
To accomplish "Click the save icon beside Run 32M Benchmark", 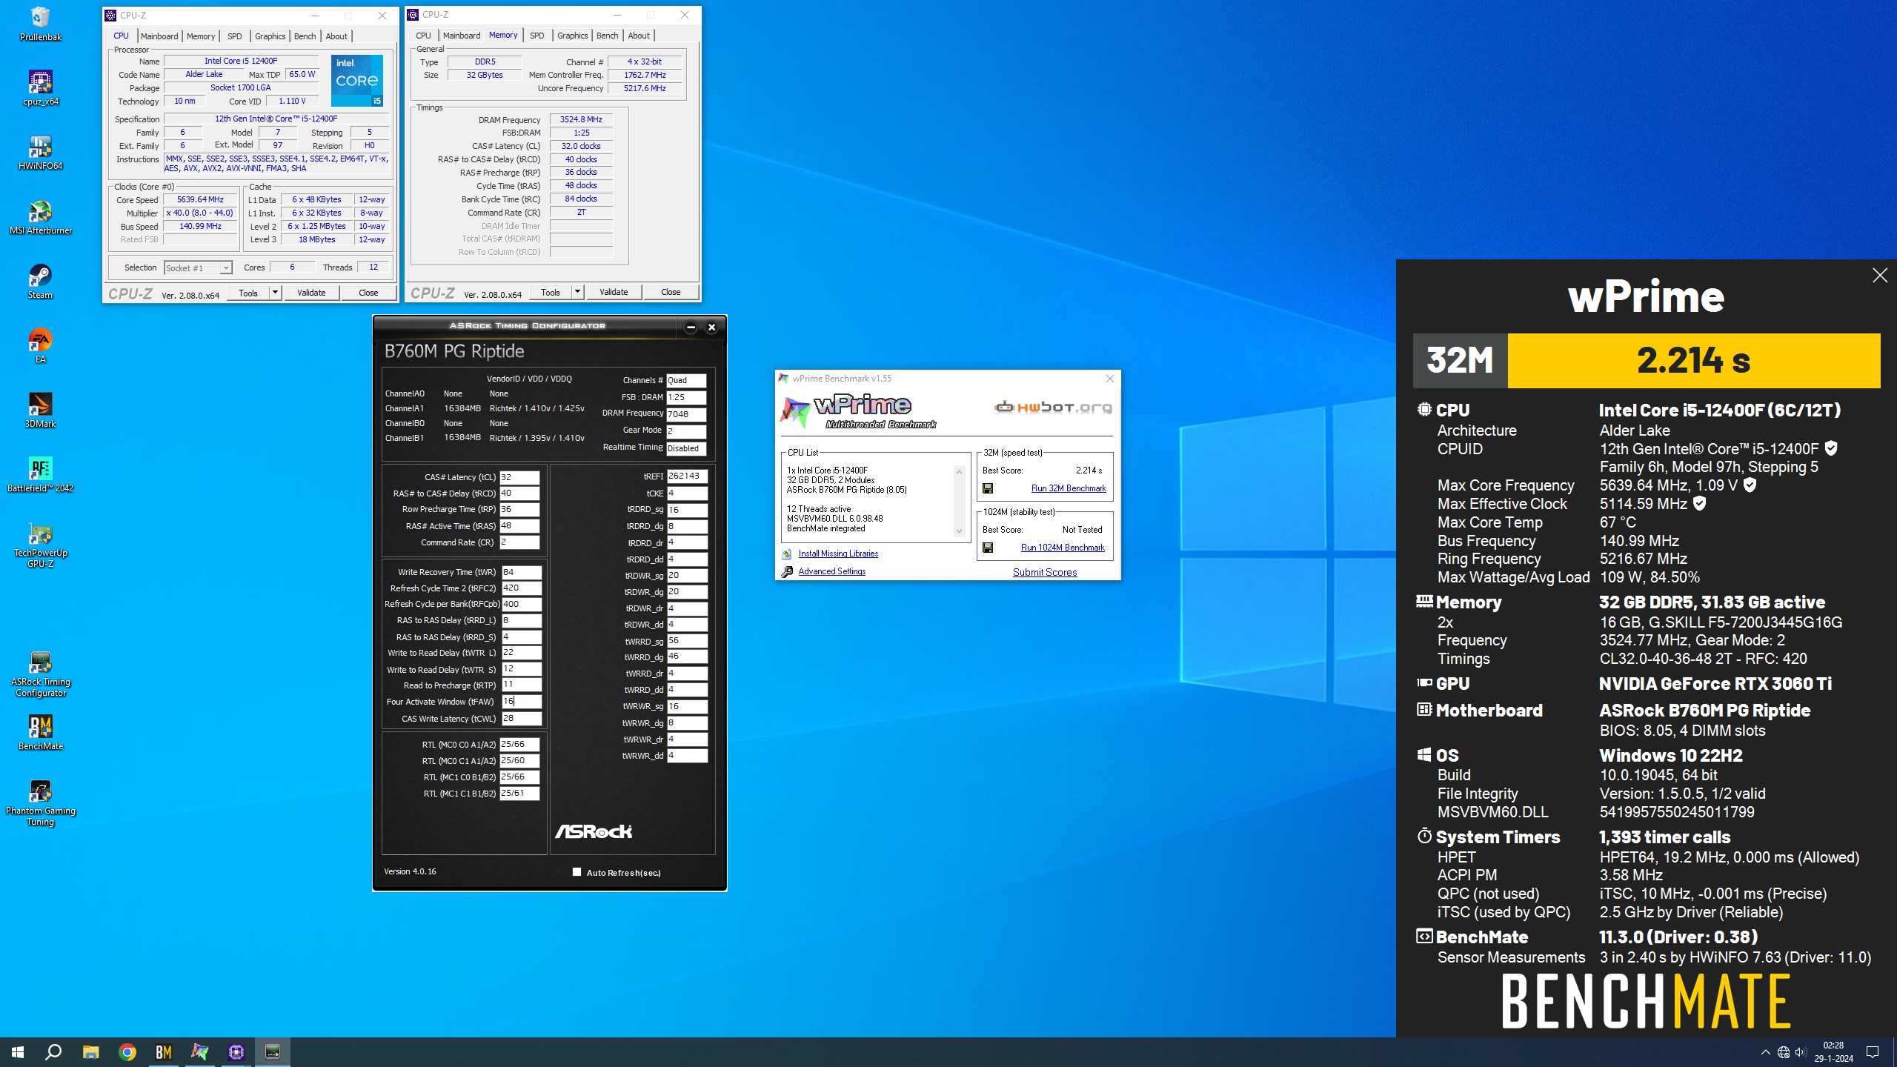I will pos(988,488).
